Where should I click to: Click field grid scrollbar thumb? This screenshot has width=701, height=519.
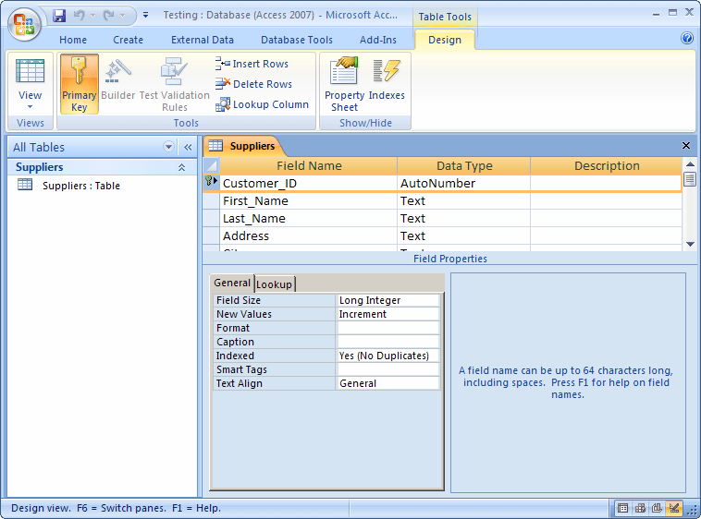pyautogui.click(x=690, y=179)
